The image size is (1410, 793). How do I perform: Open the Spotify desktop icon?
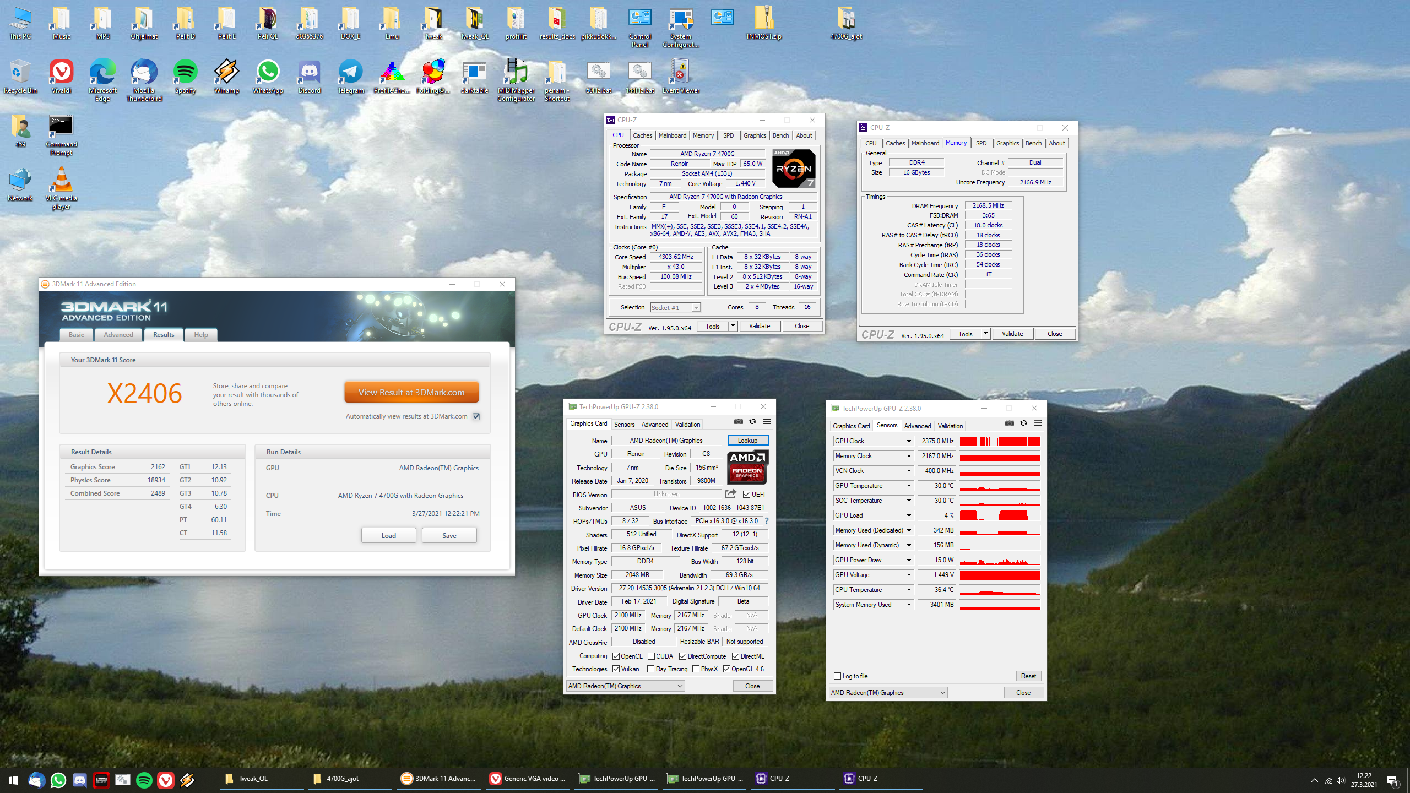tap(185, 77)
